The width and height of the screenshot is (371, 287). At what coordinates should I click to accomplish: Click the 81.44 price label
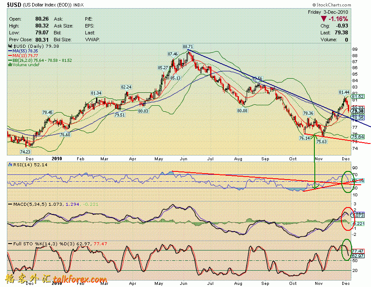tap(344, 92)
